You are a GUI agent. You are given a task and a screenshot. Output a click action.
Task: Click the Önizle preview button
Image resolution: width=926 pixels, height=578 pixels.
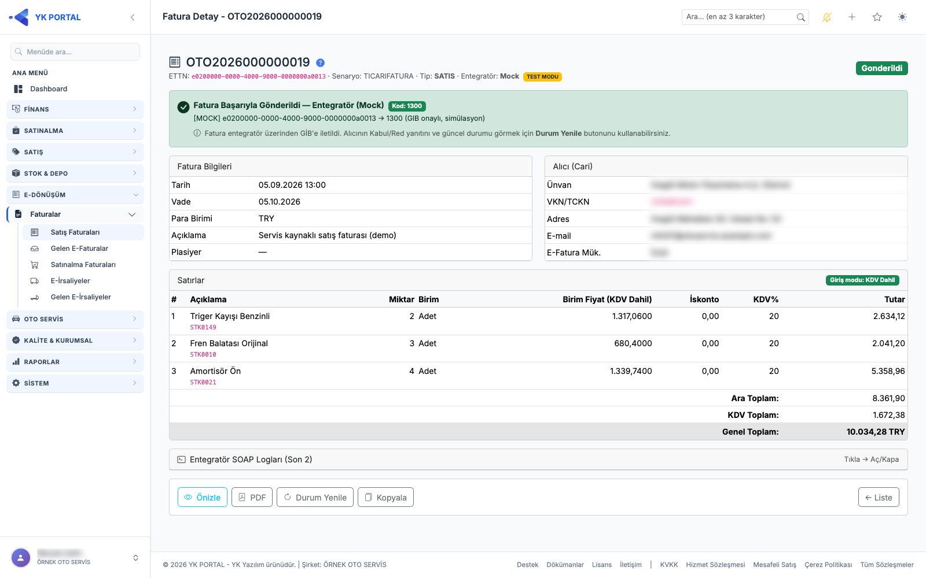pyautogui.click(x=203, y=498)
